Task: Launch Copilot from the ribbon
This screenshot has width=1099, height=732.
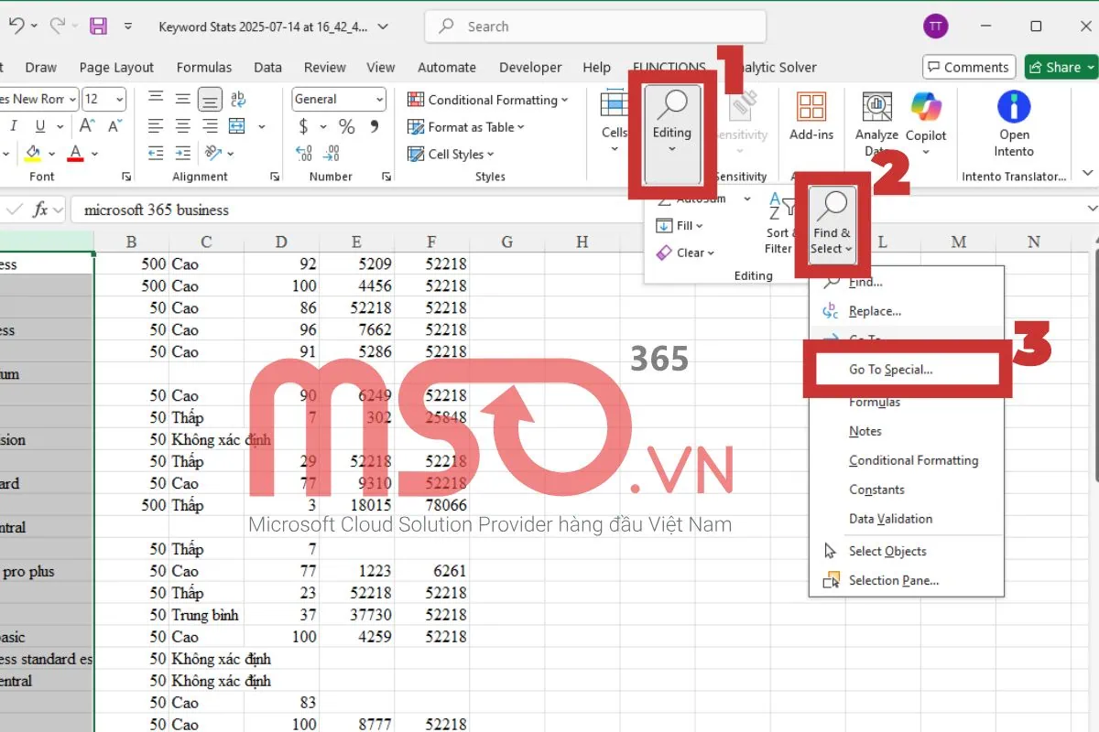Action: [926, 117]
